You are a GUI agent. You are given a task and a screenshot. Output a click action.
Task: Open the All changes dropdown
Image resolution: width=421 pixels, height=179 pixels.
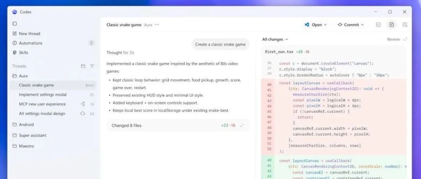tap(275, 39)
